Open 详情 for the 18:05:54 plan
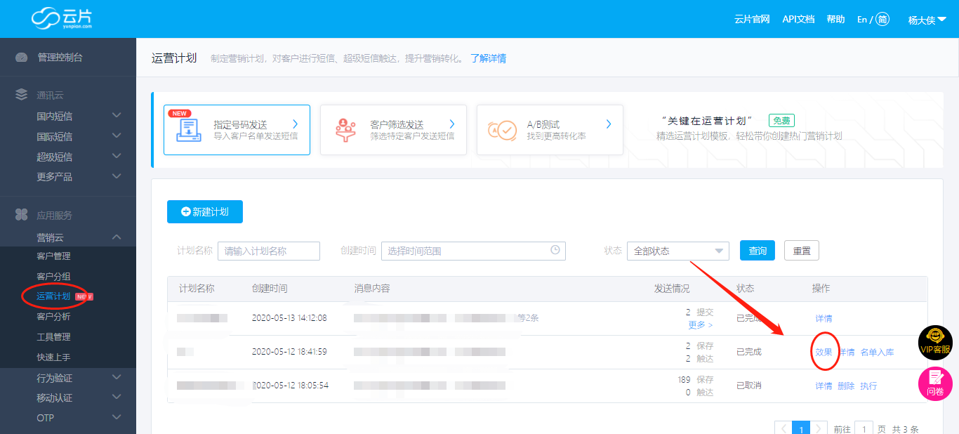 click(x=824, y=386)
